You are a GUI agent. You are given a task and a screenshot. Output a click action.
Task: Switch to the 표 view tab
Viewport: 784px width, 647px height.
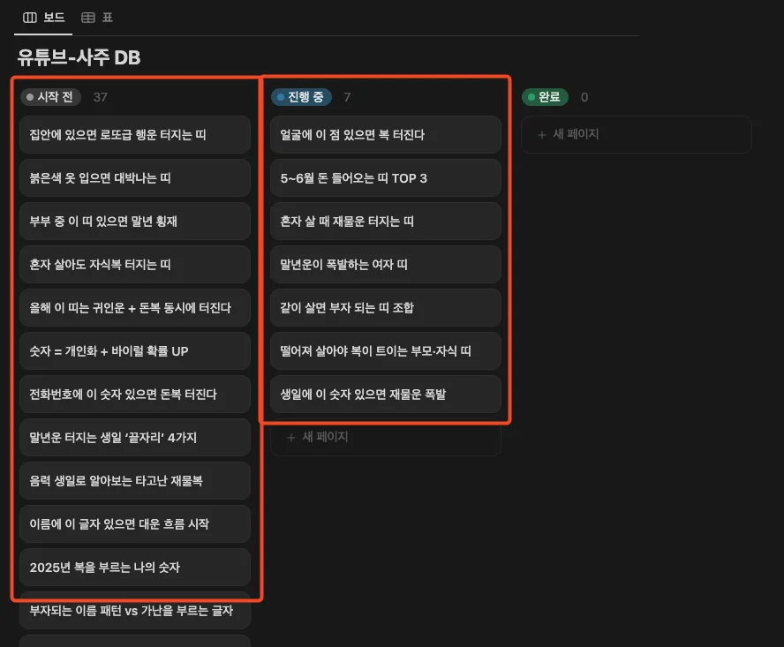point(97,18)
